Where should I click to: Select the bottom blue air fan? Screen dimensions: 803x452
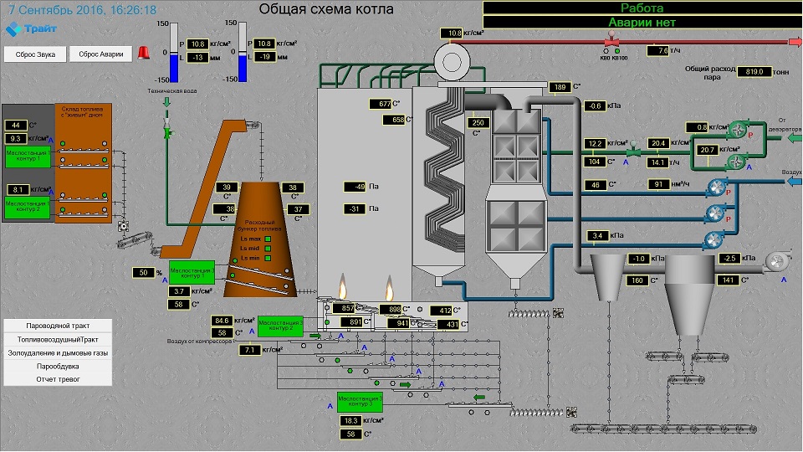[x=713, y=239]
